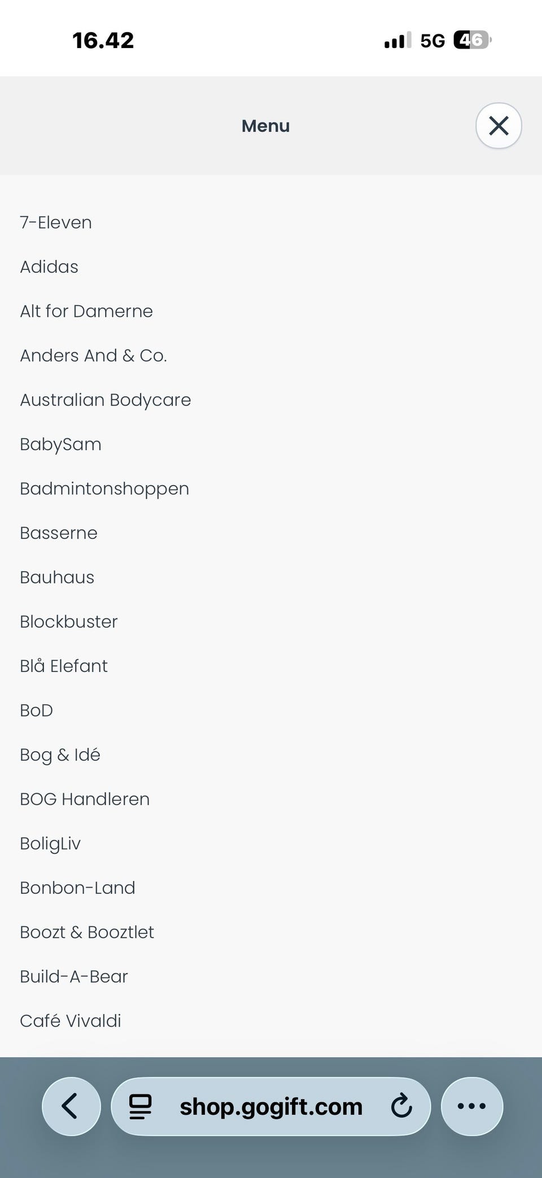Reload the page using the refresh icon
This screenshot has height=1178, width=542.
pos(401,1106)
